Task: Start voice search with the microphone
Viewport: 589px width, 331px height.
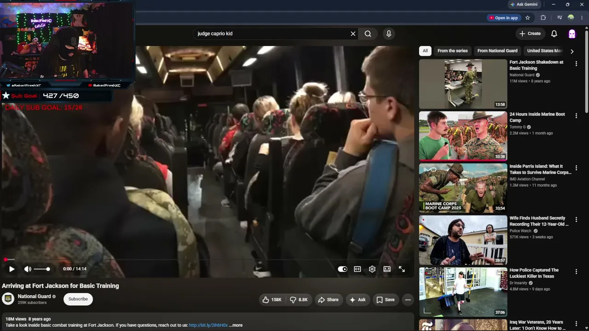Action: (x=389, y=34)
